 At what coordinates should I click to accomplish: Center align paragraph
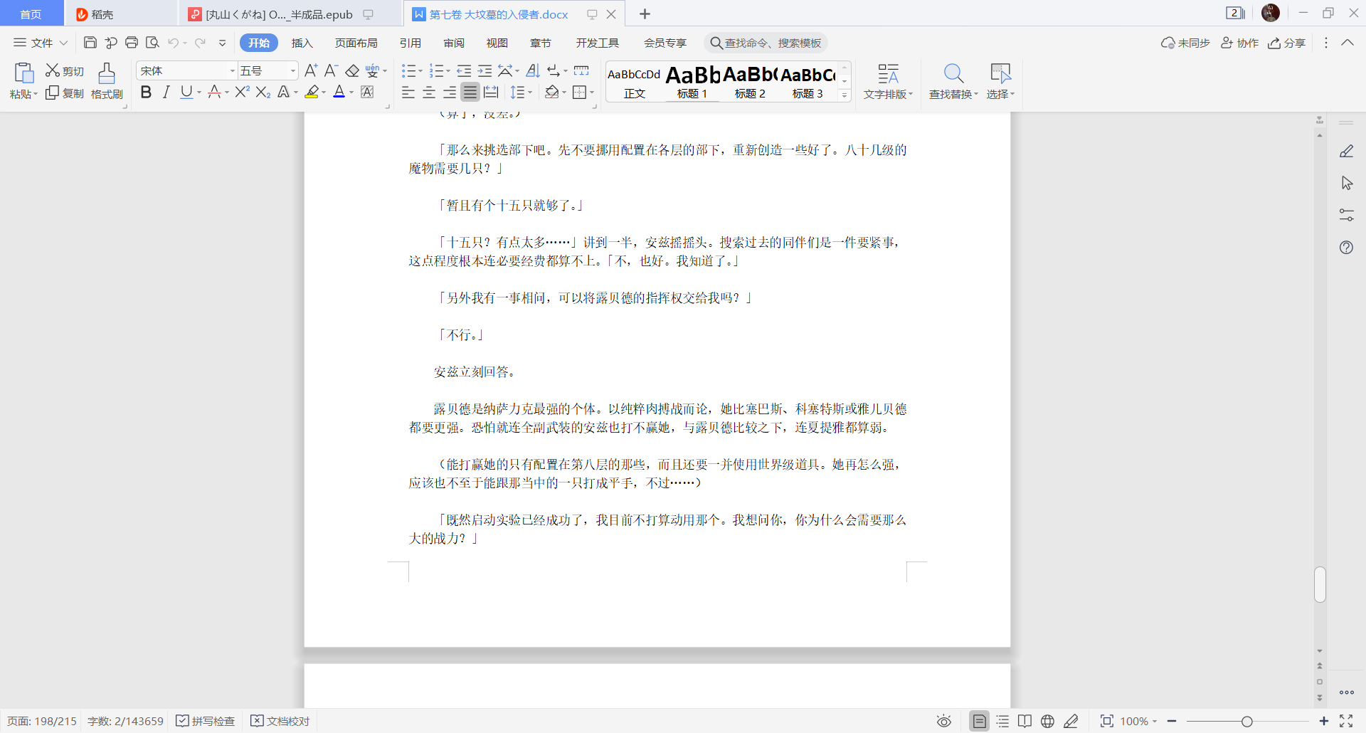429,92
